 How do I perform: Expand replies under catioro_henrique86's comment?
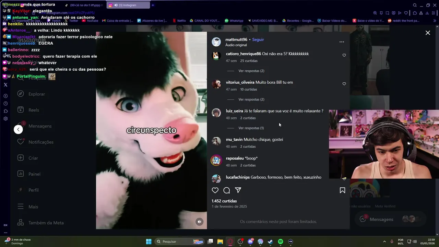(251, 71)
